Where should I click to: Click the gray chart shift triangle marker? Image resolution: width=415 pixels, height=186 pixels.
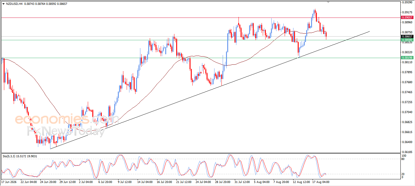[328, 2]
